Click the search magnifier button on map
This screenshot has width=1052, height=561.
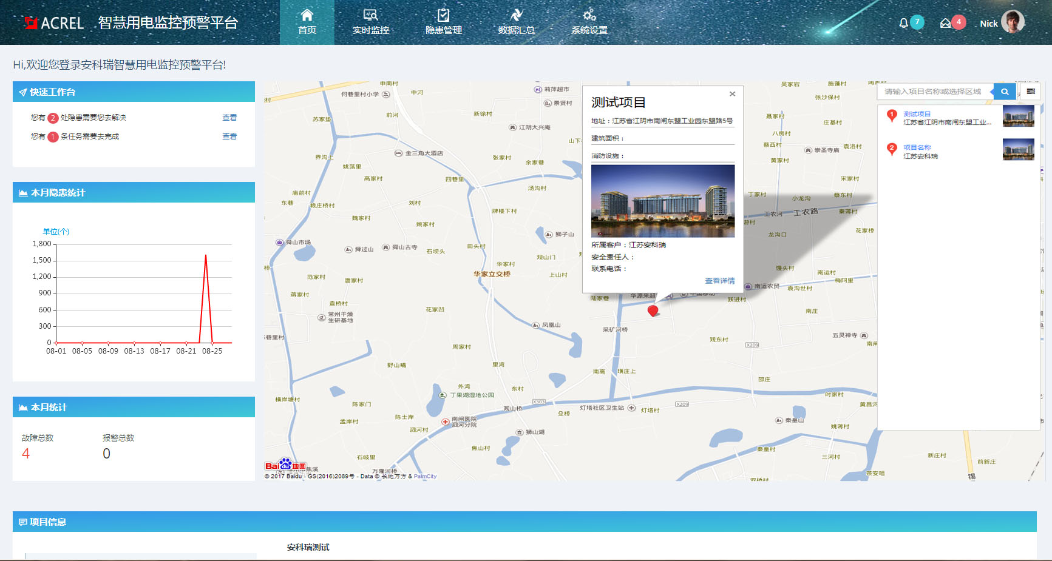click(x=1005, y=92)
